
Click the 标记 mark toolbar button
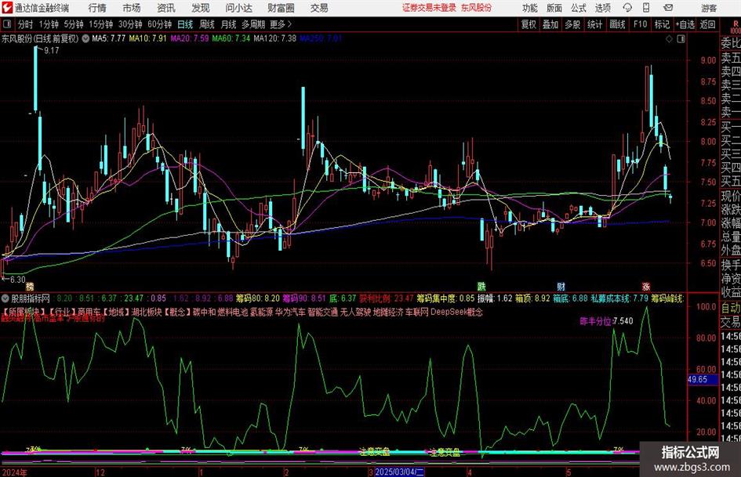(662, 24)
